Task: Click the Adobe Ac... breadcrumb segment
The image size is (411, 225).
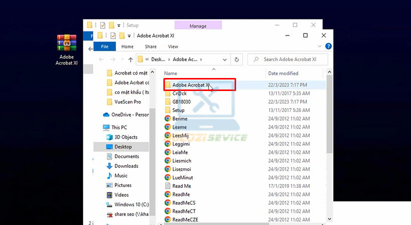Action: coord(185,59)
